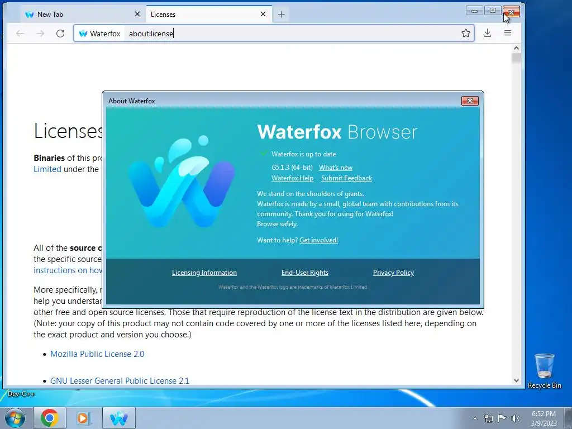Show hidden system tray icons

tap(475, 418)
